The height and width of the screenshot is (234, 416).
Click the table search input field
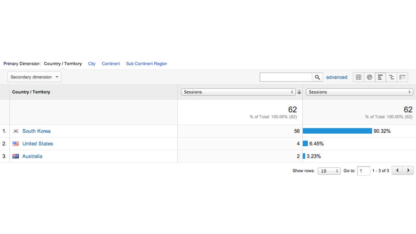(x=286, y=77)
